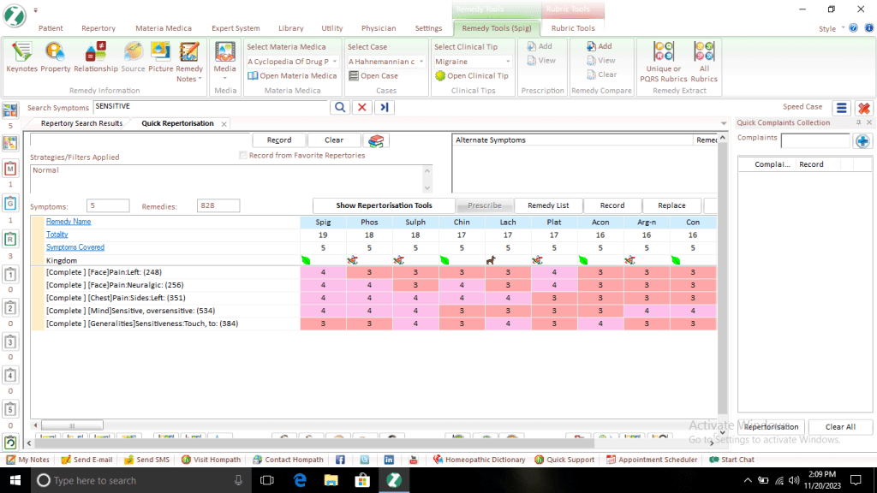Open the Materia Medica book selection dropdown
Viewport: 877px width, 493px height.
pos(335,62)
